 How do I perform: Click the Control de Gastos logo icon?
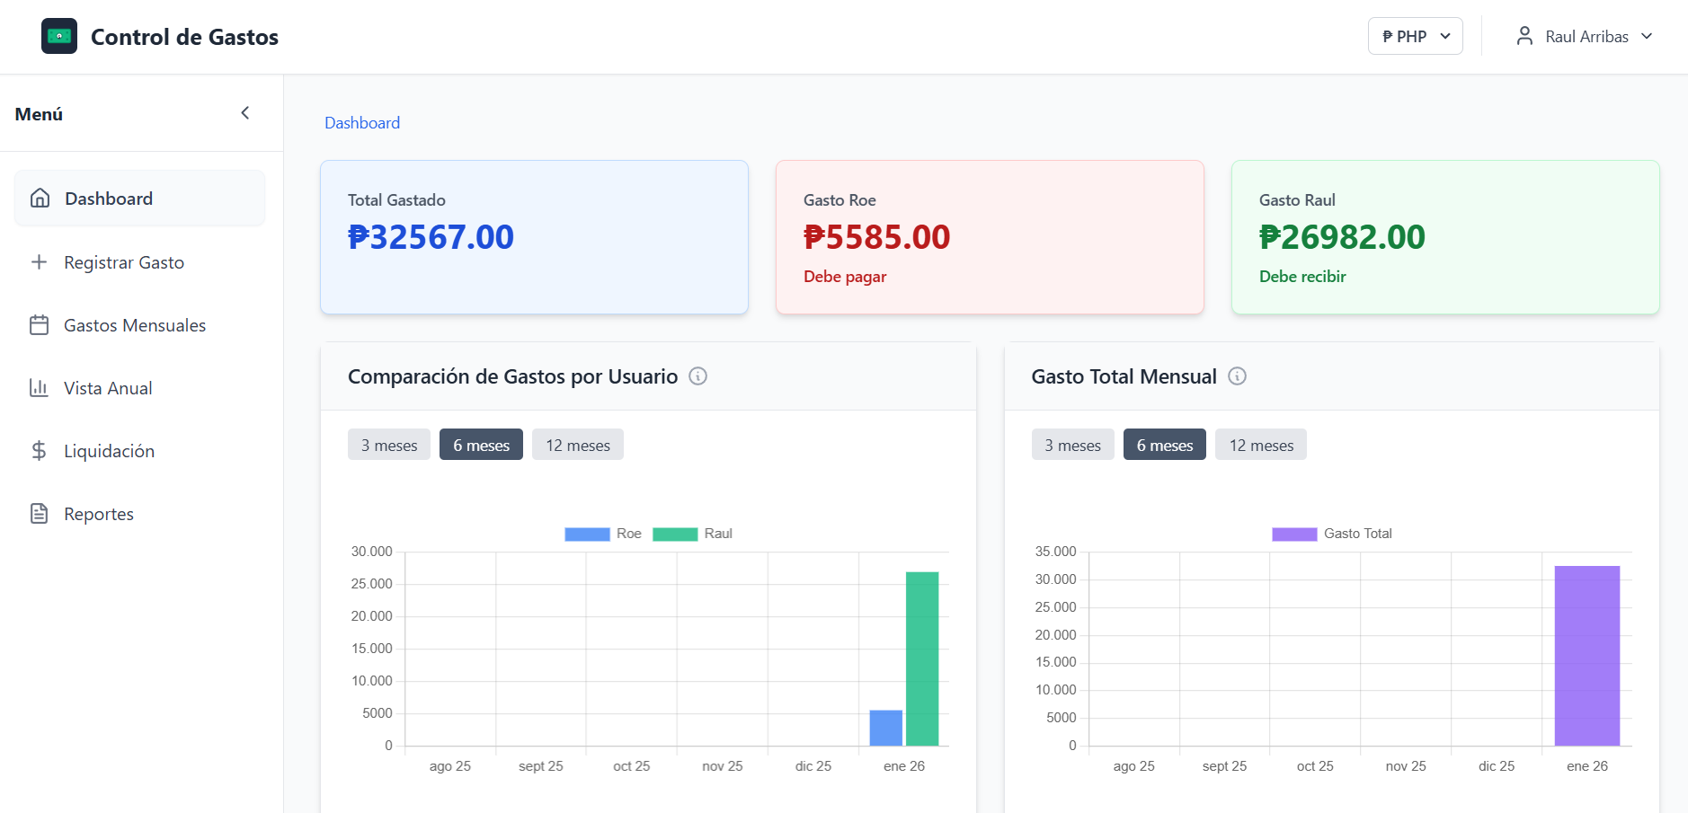pos(59,36)
